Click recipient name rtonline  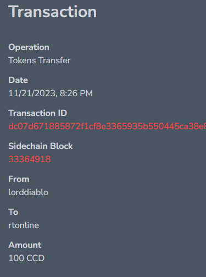[24, 225]
